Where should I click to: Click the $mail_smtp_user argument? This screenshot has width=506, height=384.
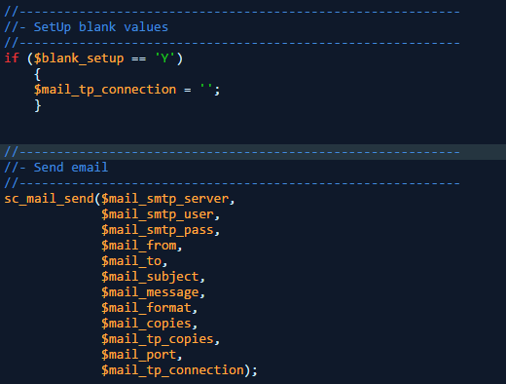pyautogui.click(x=158, y=214)
